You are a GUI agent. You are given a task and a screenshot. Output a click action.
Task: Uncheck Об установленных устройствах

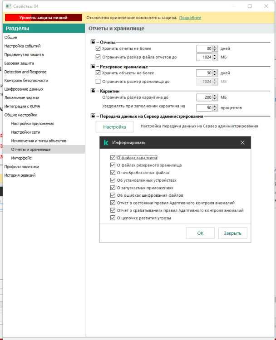pos(113,180)
